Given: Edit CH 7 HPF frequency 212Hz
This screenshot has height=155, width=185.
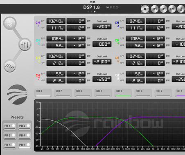Looking at the screenshot, I should click(56, 81).
